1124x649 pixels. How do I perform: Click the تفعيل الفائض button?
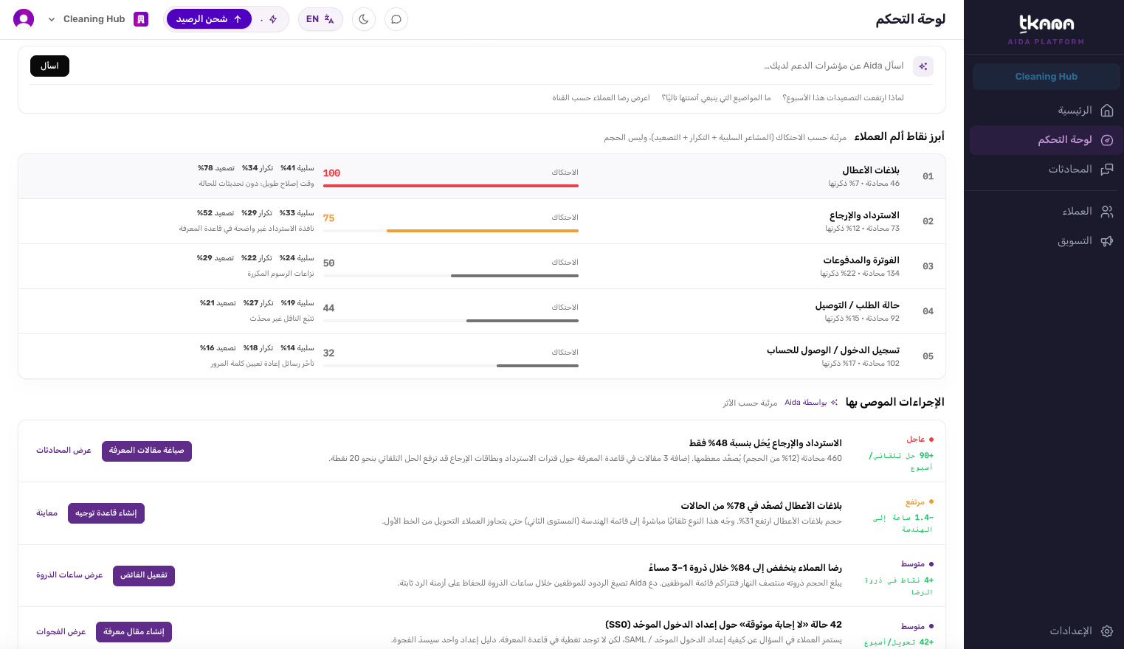144,575
